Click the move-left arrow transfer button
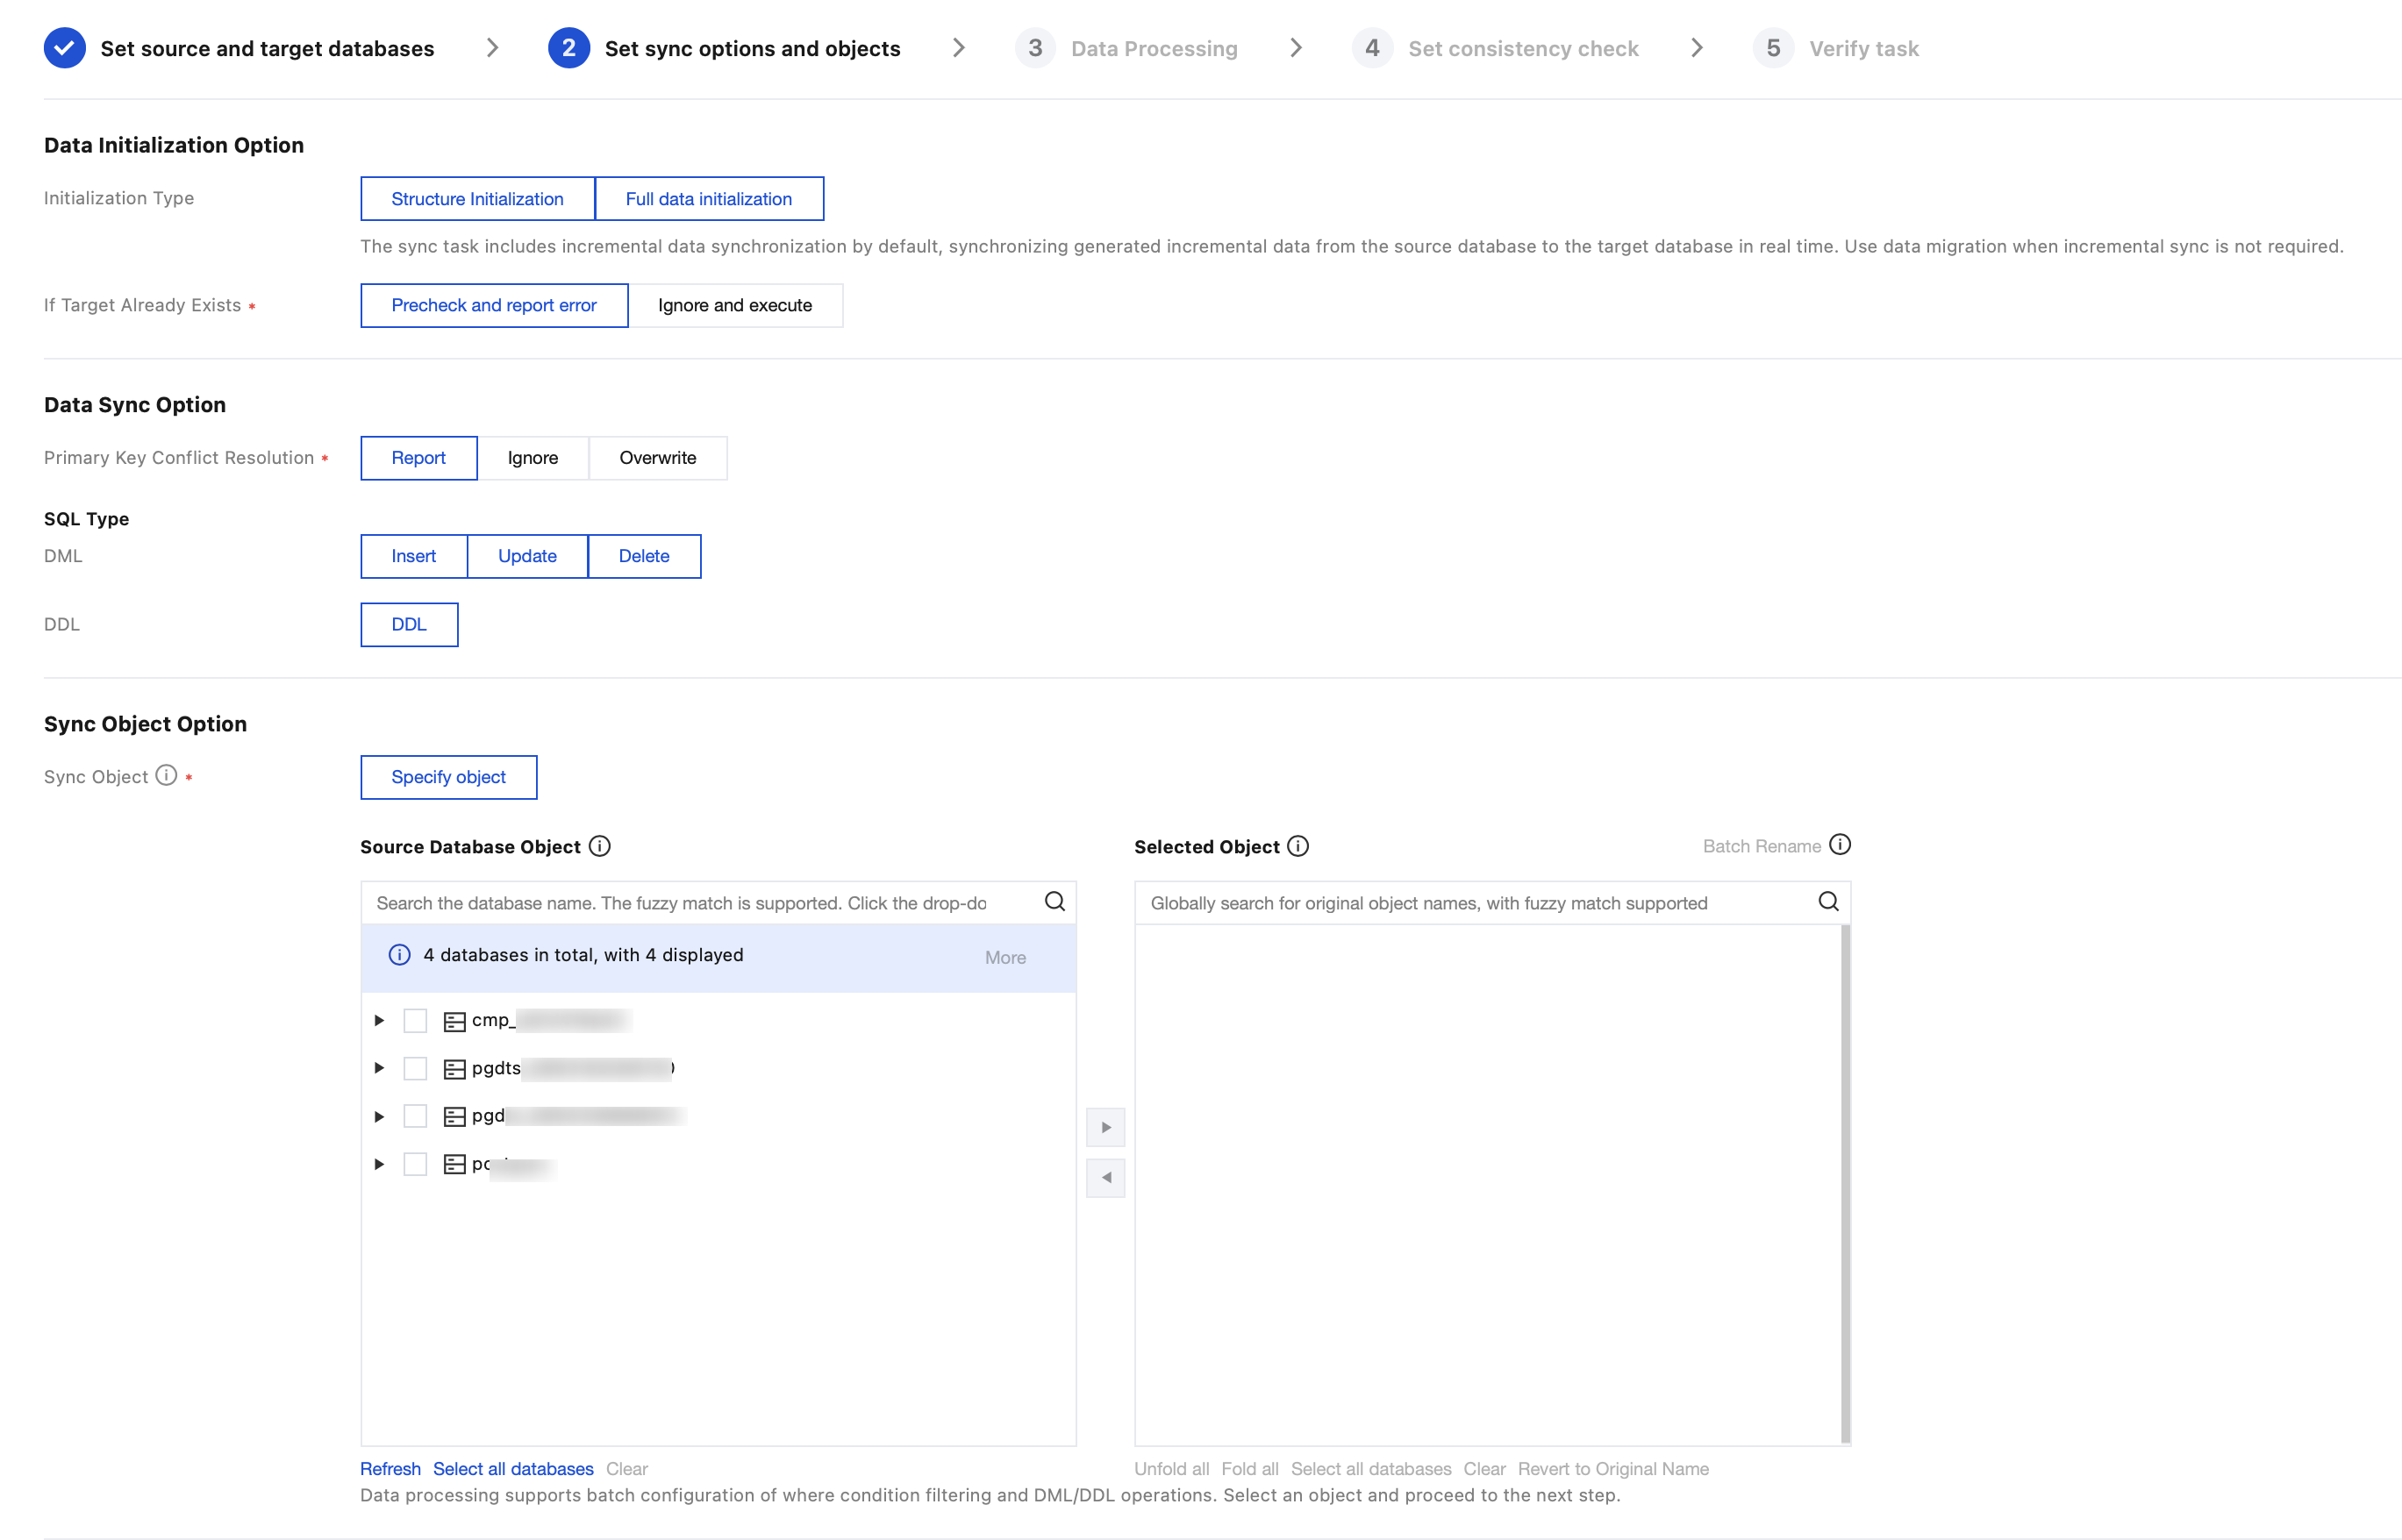The height and width of the screenshot is (1540, 2402). tap(1105, 1178)
